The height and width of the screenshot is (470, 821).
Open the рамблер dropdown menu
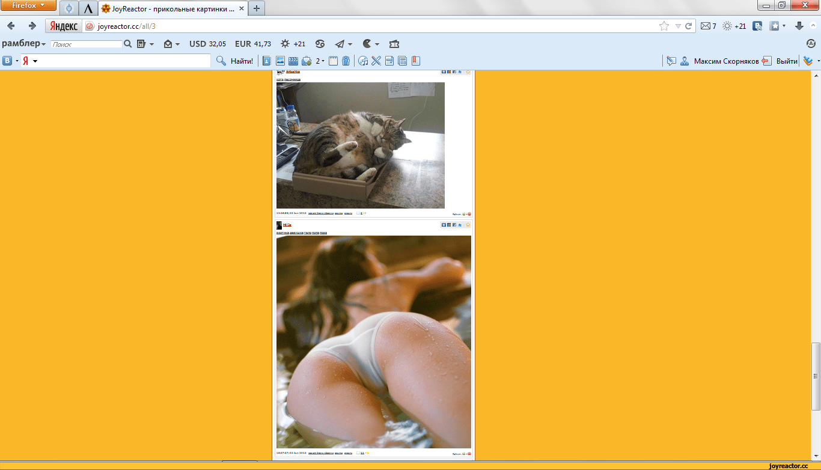[x=24, y=44]
